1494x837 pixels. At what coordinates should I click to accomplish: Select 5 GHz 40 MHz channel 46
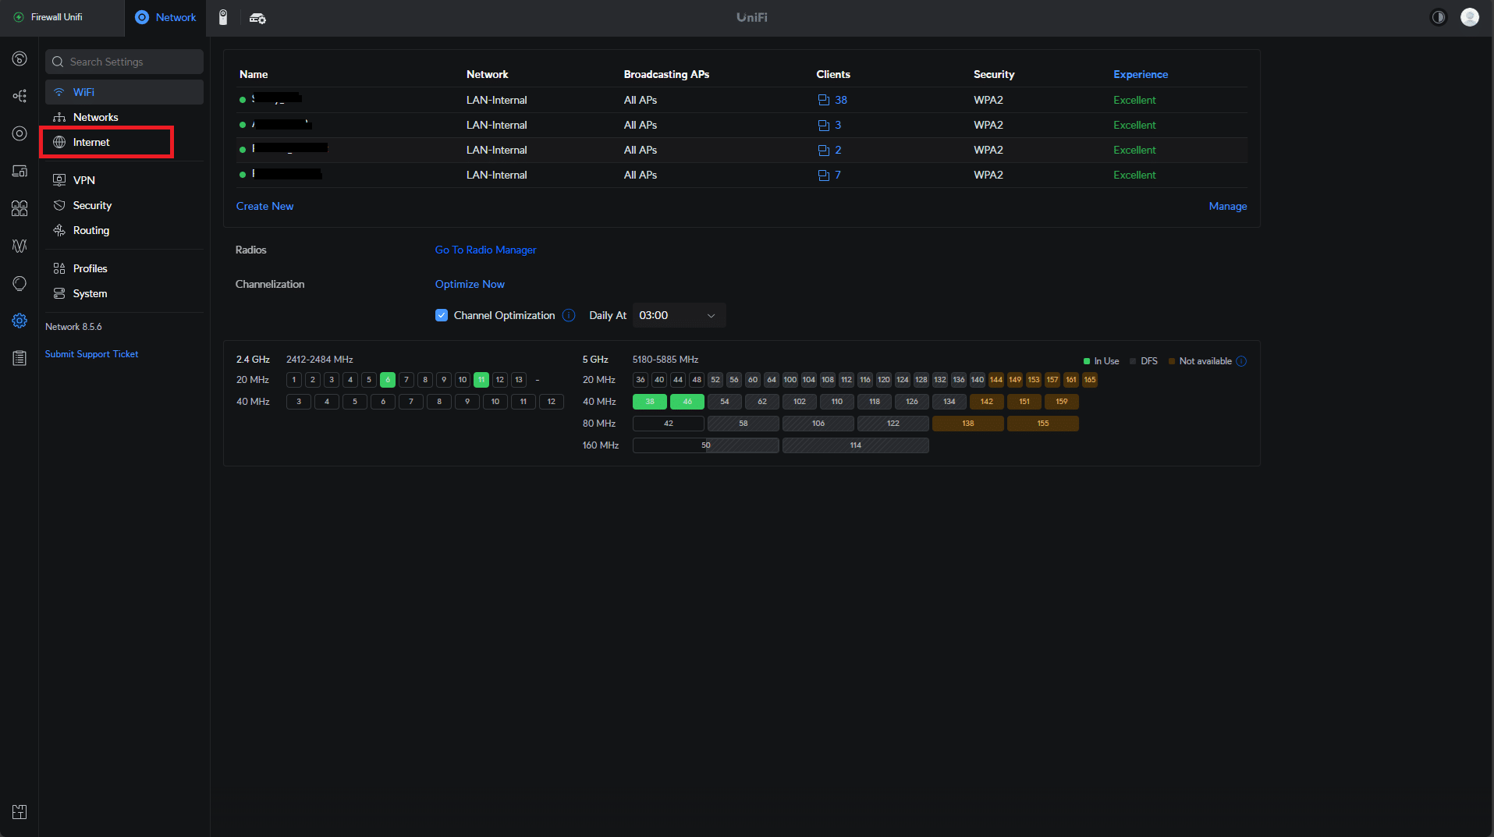pyautogui.click(x=687, y=402)
